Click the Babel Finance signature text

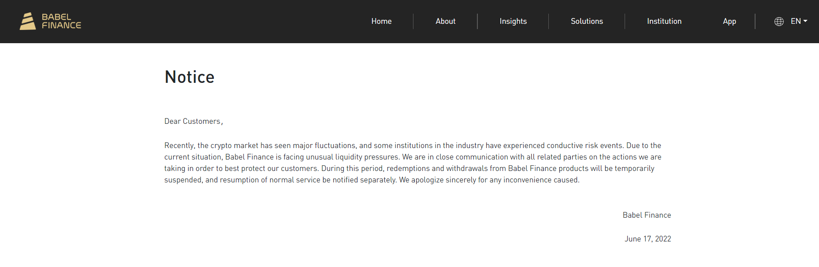point(647,215)
